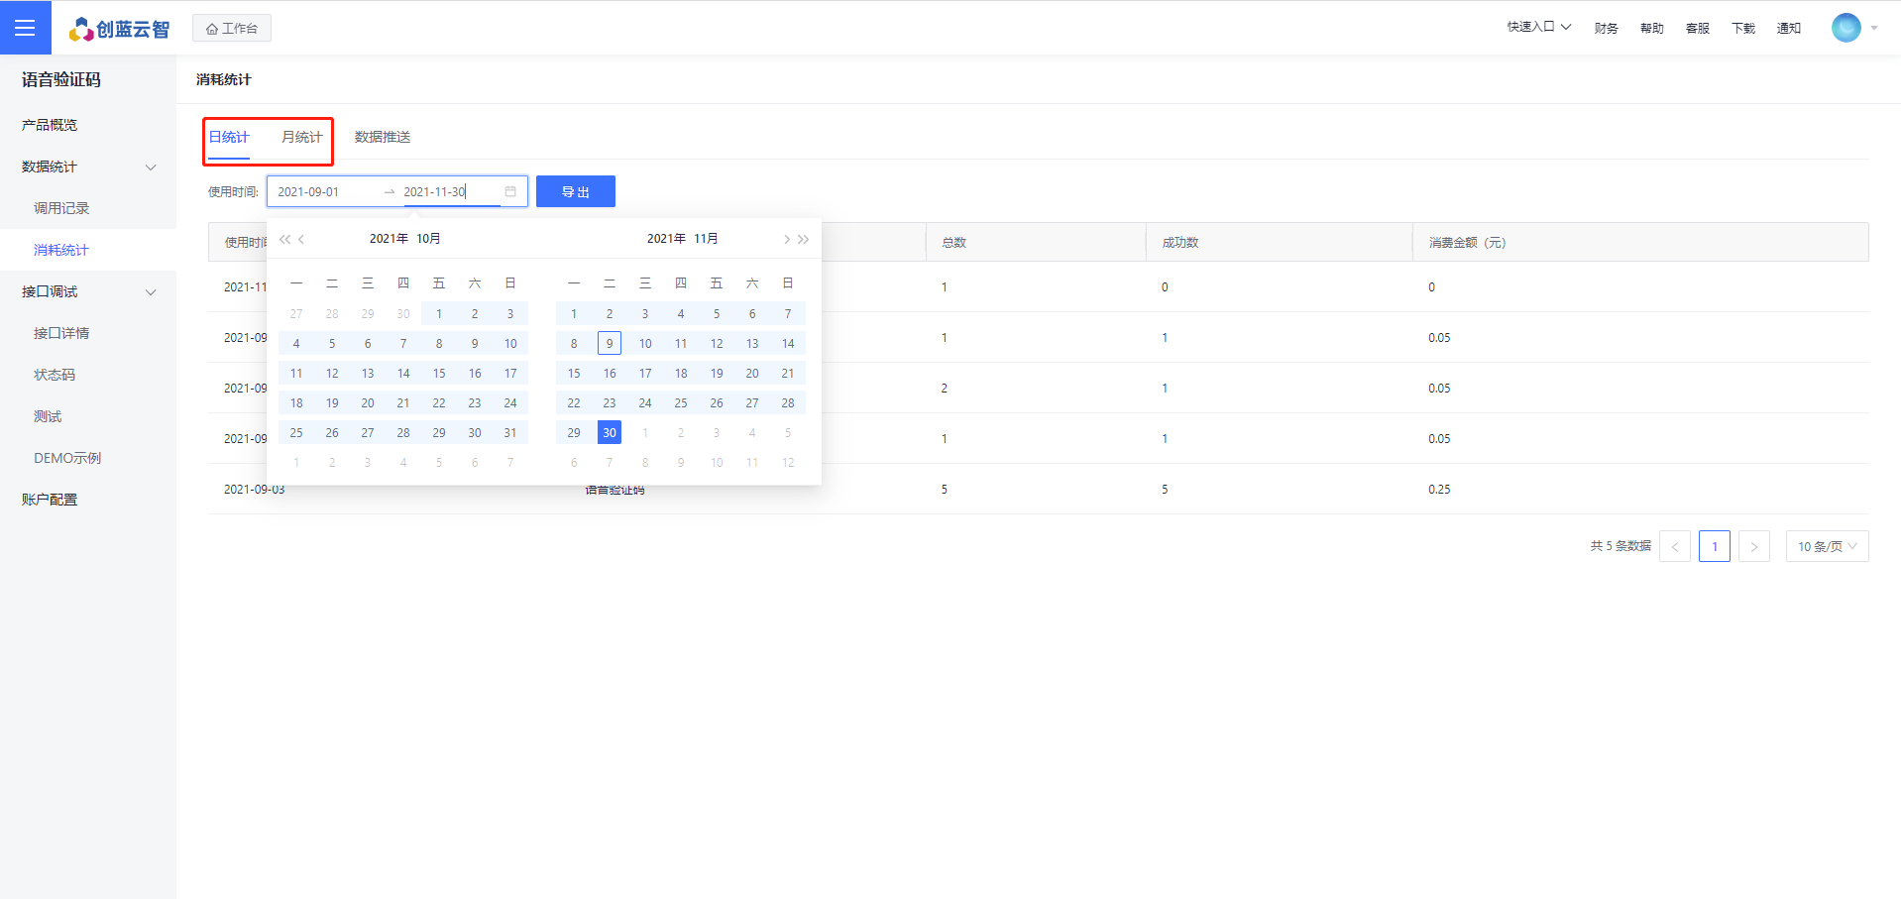This screenshot has height=899, width=1901.
Task: Click the user avatar
Action: pos(1846,28)
